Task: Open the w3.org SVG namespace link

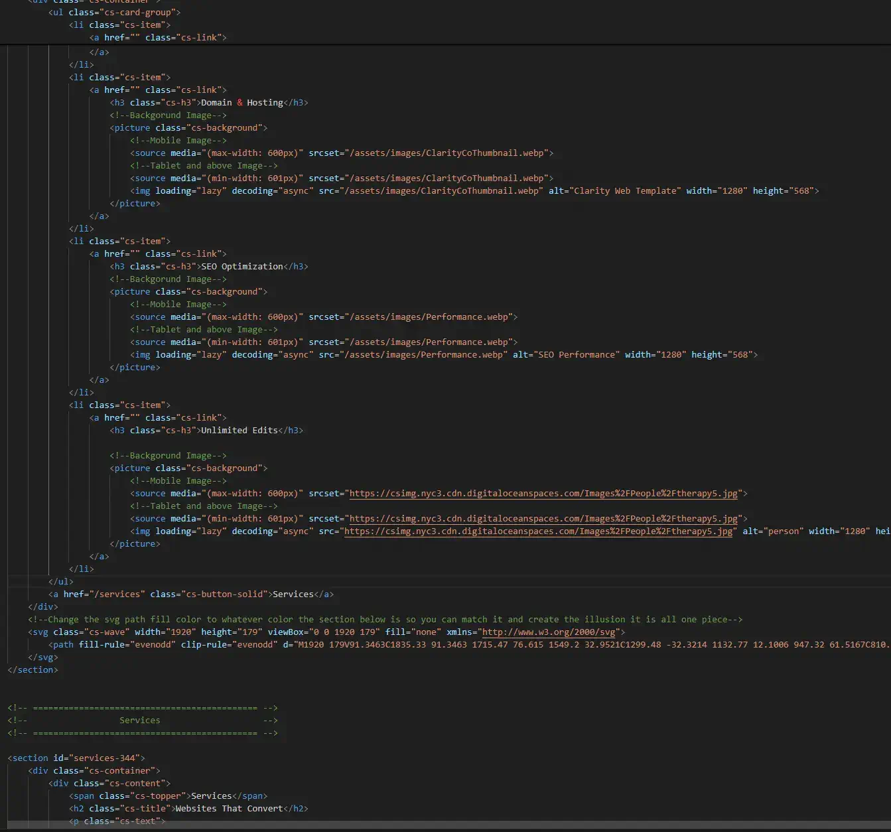Action: coord(549,632)
